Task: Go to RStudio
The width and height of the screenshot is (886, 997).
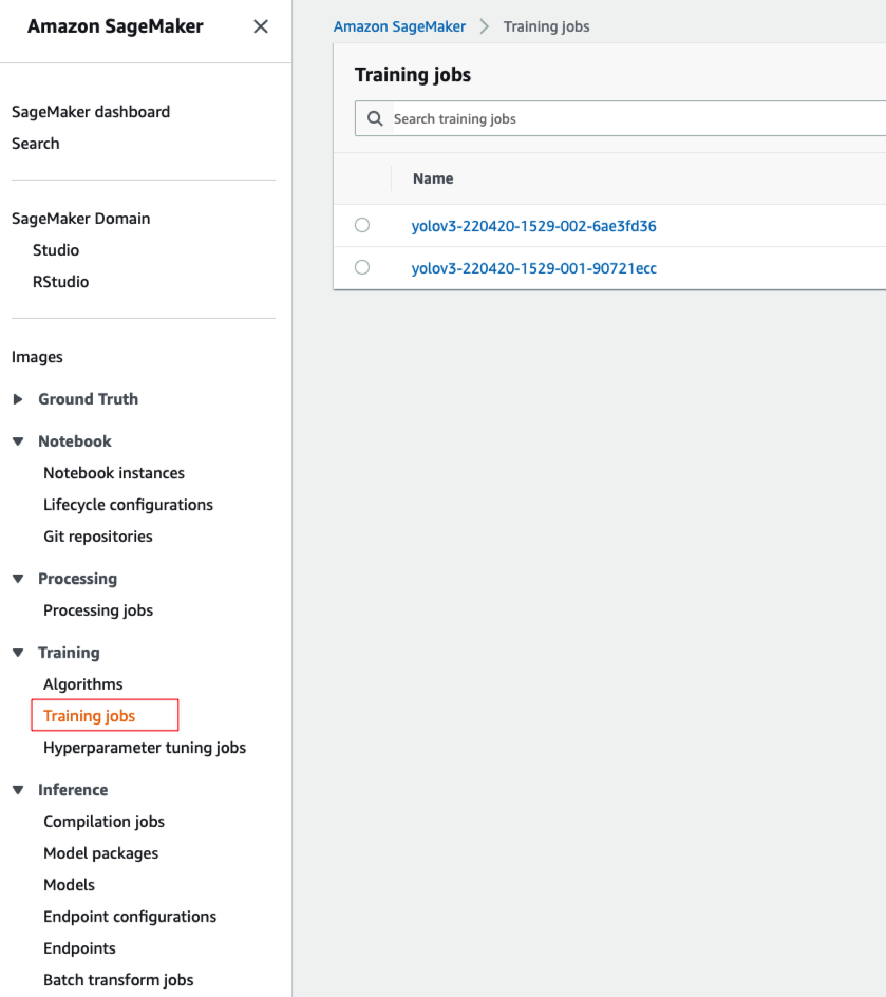Action: (x=61, y=282)
